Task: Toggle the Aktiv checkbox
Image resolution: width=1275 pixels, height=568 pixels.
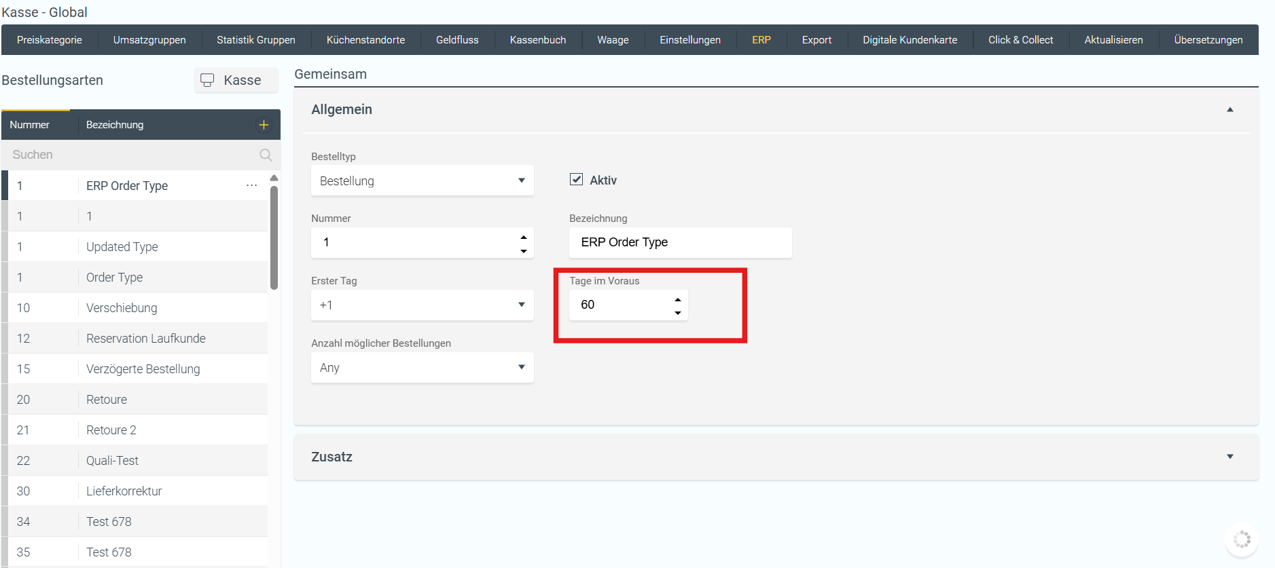Action: 576,179
